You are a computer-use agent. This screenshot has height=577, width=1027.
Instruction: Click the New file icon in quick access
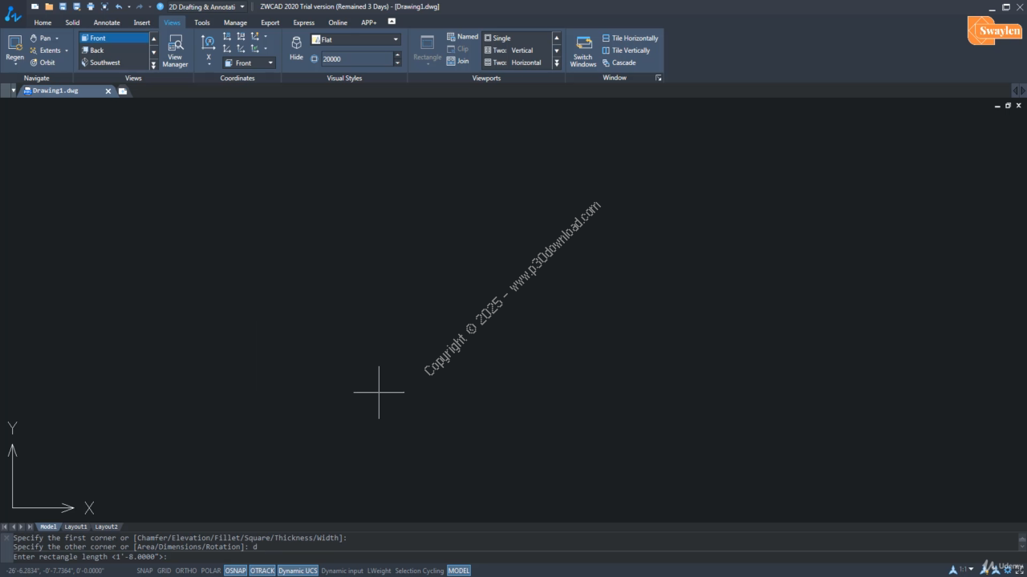click(x=35, y=6)
